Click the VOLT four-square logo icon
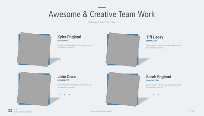The image size is (204, 116). click(10, 111)
